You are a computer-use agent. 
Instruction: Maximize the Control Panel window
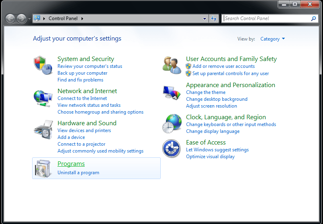coord(295,4)
